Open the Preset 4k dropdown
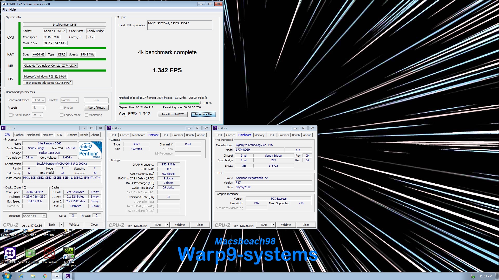 pos(39,108)
